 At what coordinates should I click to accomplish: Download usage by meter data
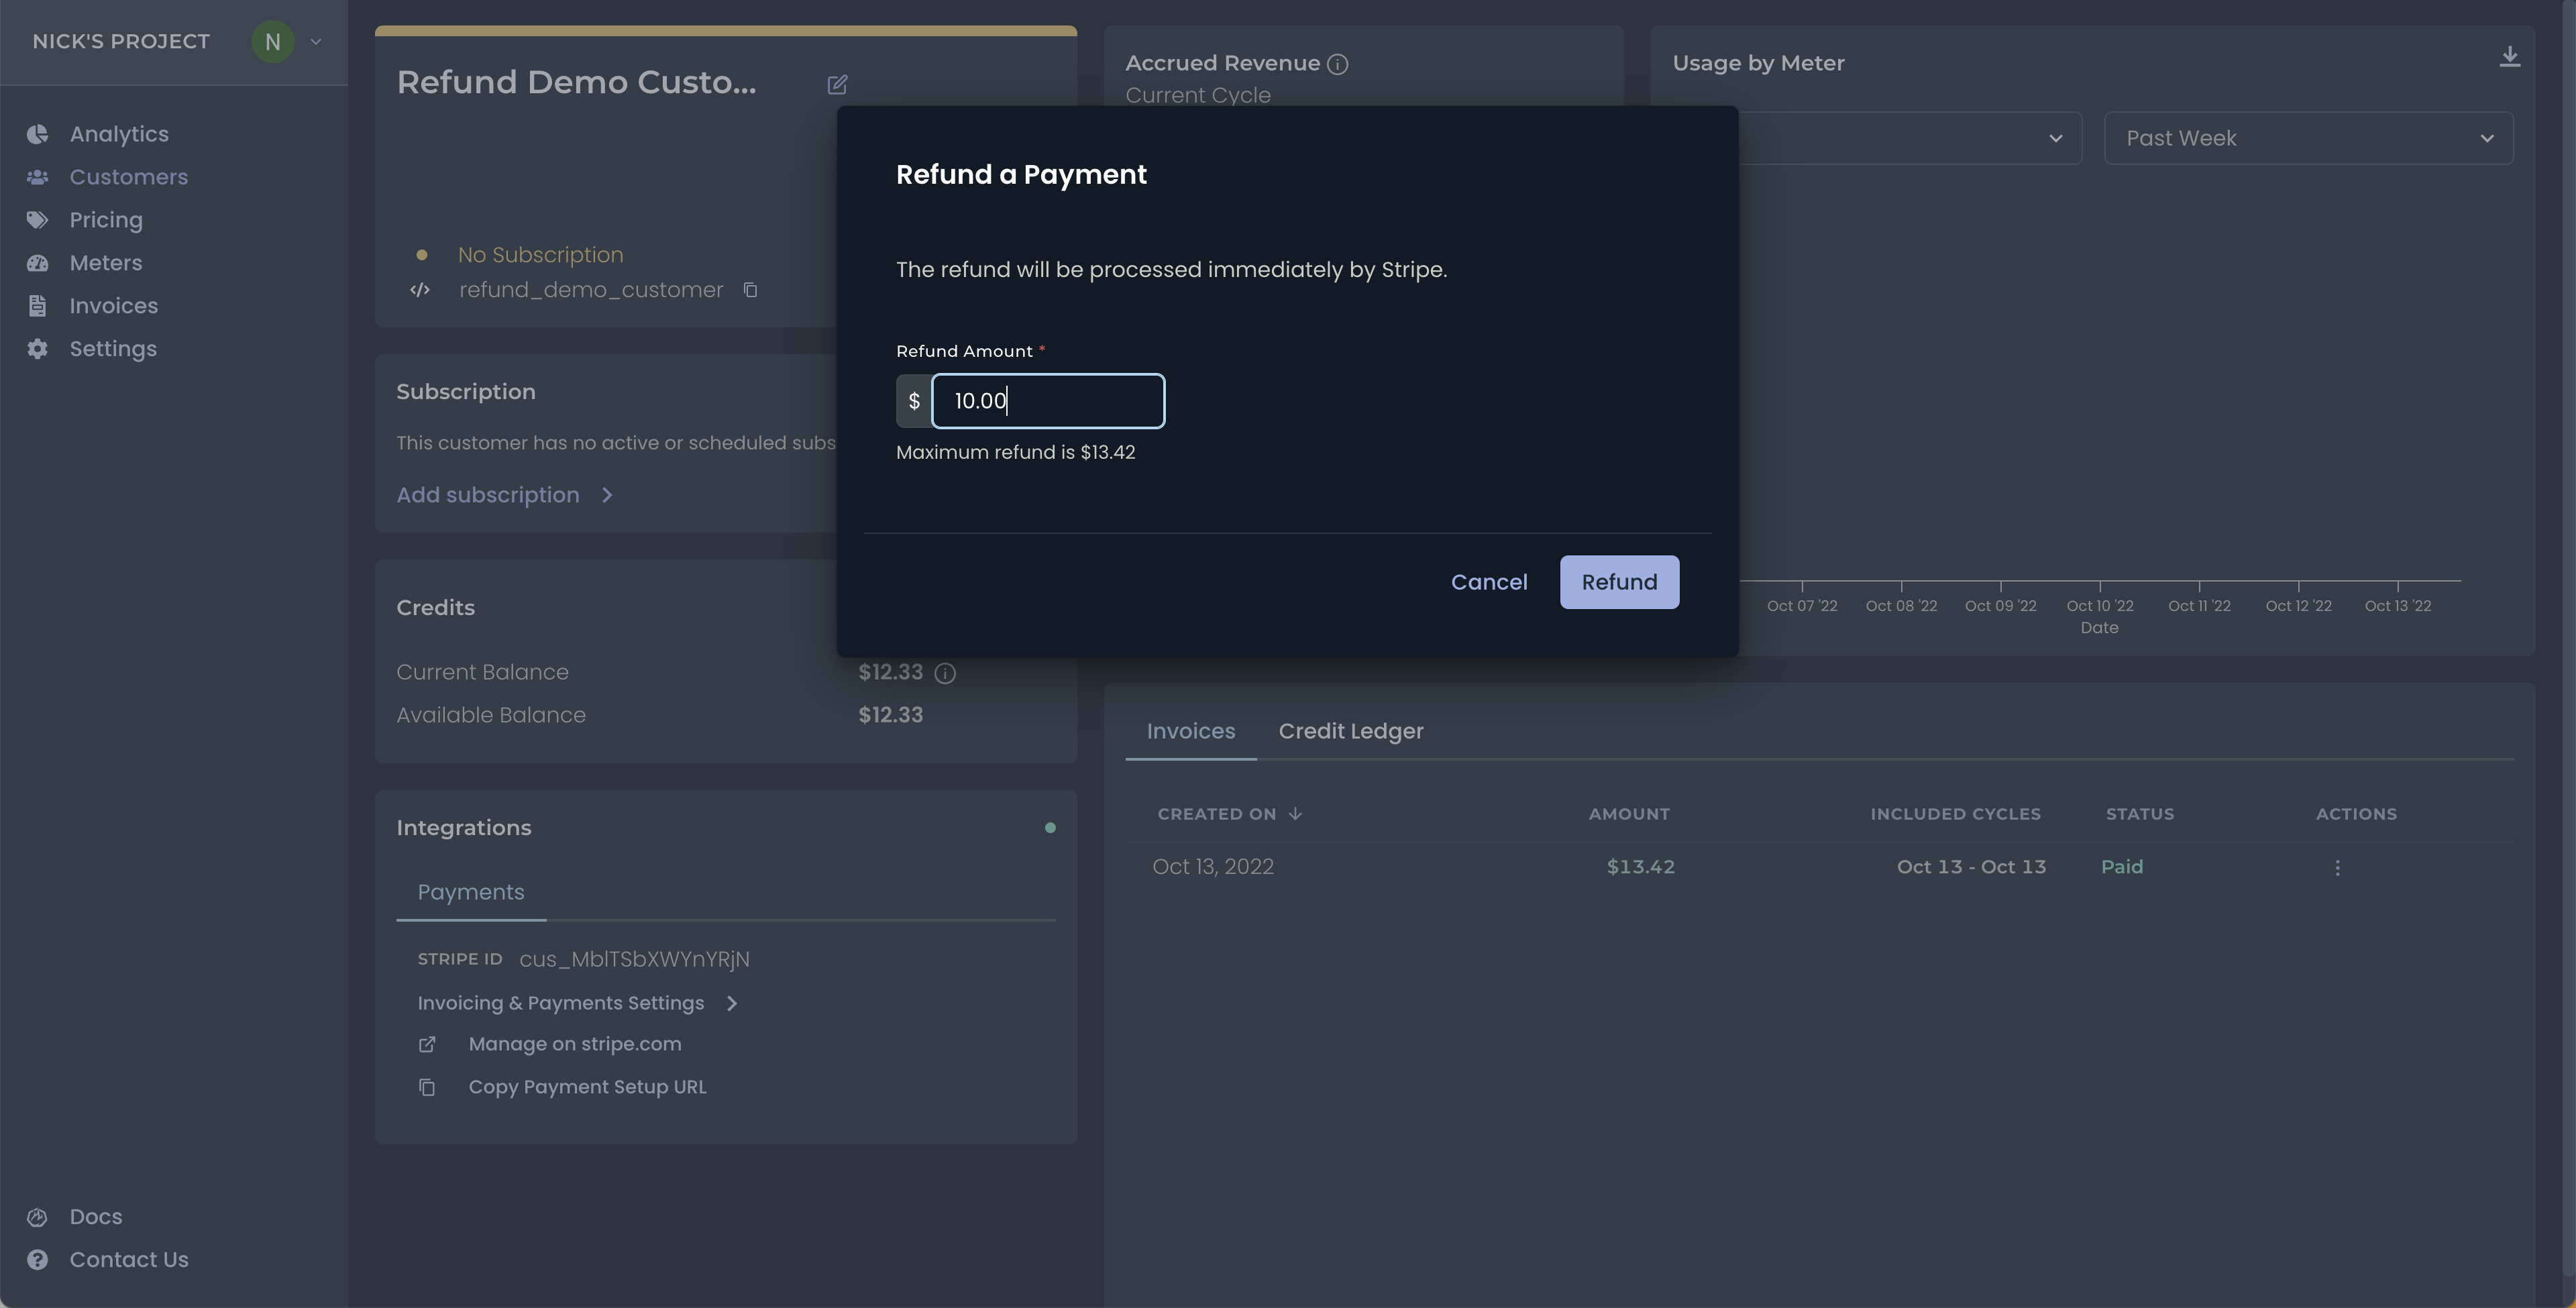[2509, 57]
